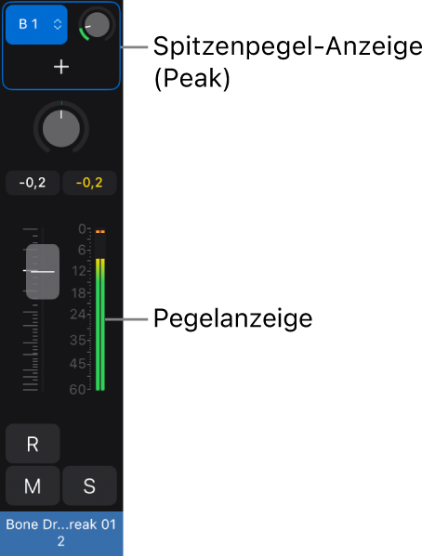The width and height of the screenshot is (435, 556).
Task: Click the fader track below the handle
Action: (x=42, y=345)
